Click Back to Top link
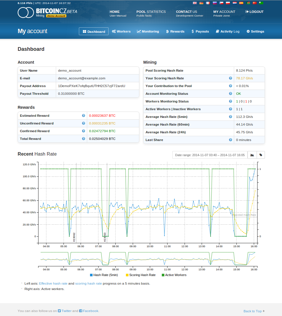Image resolution: width=282 pixels, height=316 pixels. [x=254, y=311]
